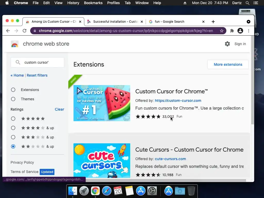Click the search magnifier in store search box
The width and height of the screenshot is (264, 198).
pyautogui.click(x=18, y=62)
